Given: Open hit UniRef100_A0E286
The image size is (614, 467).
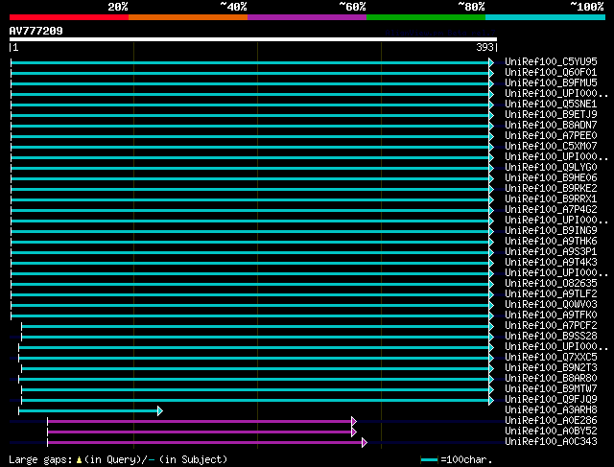Looking at the screenshot, I should pyautogui.click(x=551, y=421).
